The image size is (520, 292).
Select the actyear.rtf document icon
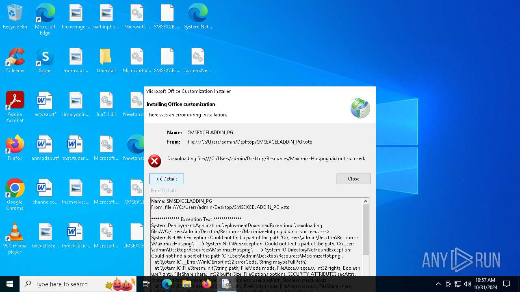tap(45, 105)
